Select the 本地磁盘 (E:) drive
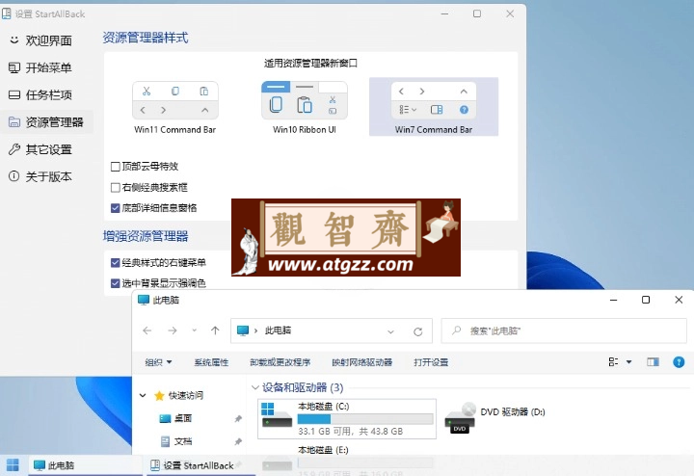The height and width of the screenshot is (476, 694). [x=323, y=450]
